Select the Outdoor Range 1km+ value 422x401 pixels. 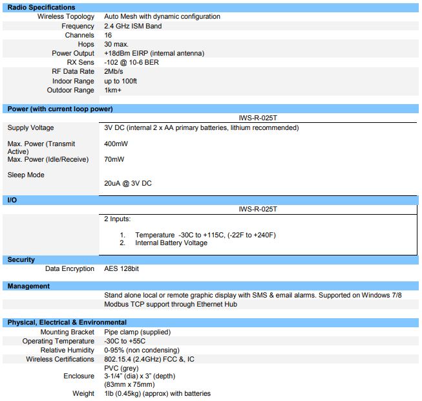(x=114, y=90)
